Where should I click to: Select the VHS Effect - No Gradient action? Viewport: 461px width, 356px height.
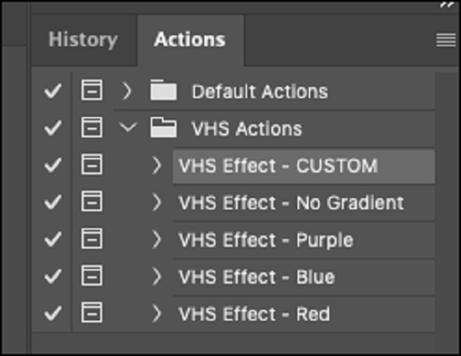pyautogui.click(x=291, y=203)
